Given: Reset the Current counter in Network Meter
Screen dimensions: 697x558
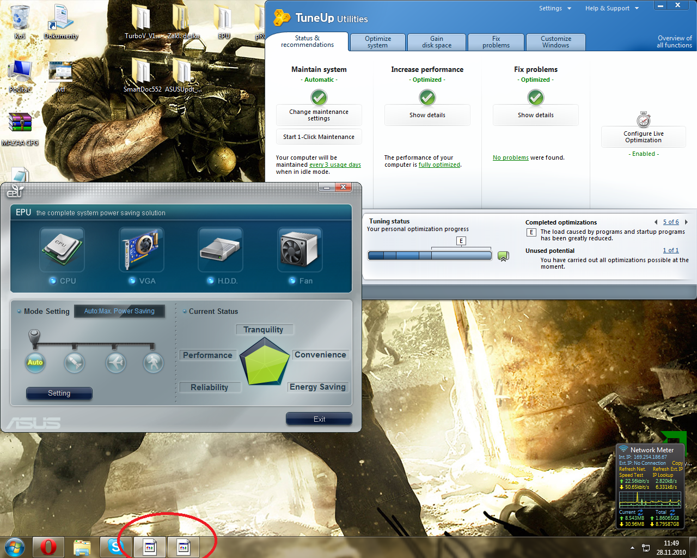Looking at the screenshot, I should pyautogui.click(x=640, y=512).
